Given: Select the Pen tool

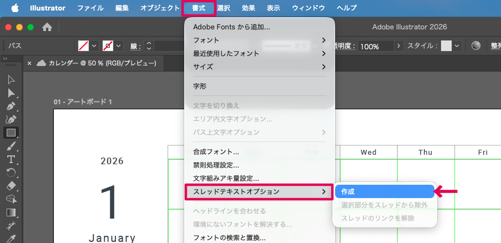Looking at the screenshot, I should 11,106.
